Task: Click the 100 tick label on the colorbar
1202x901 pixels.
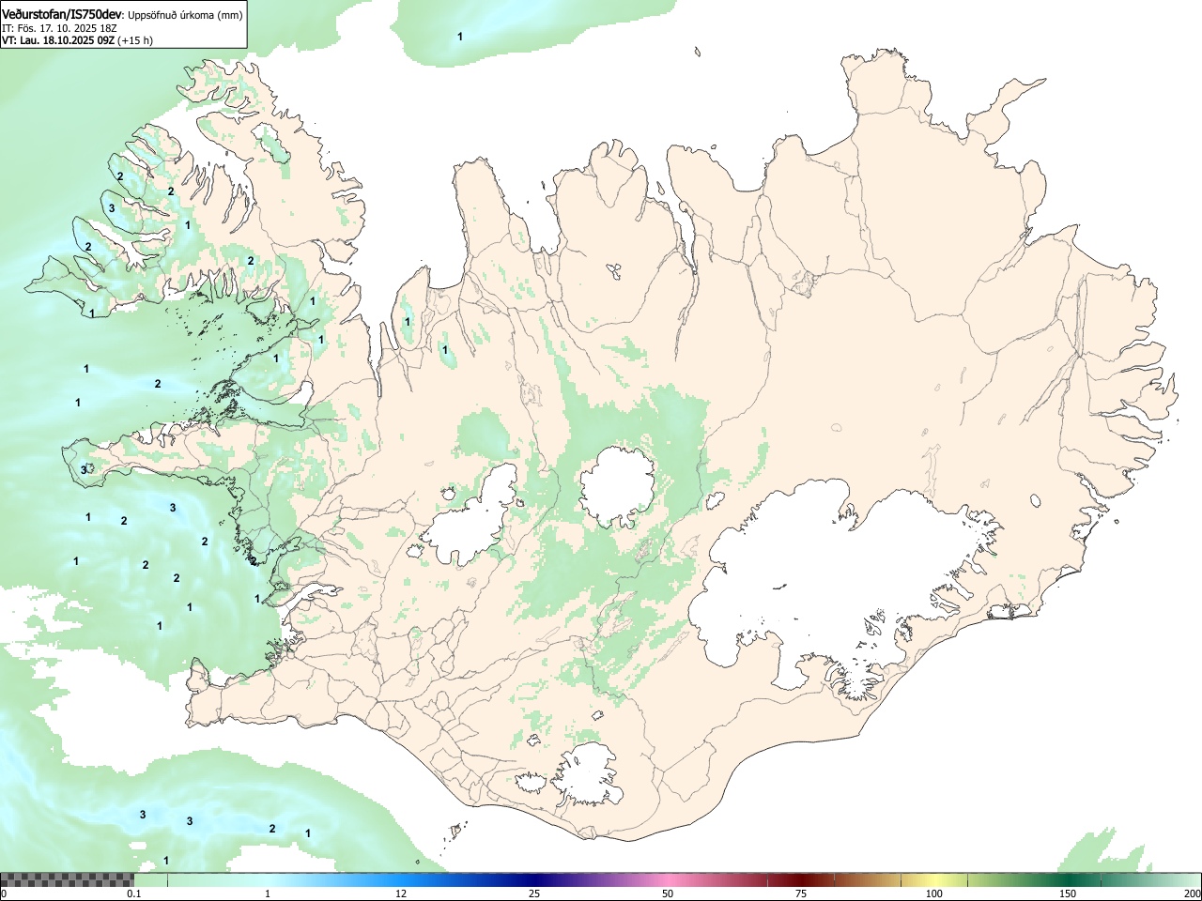Action: (x=934, y=893)
